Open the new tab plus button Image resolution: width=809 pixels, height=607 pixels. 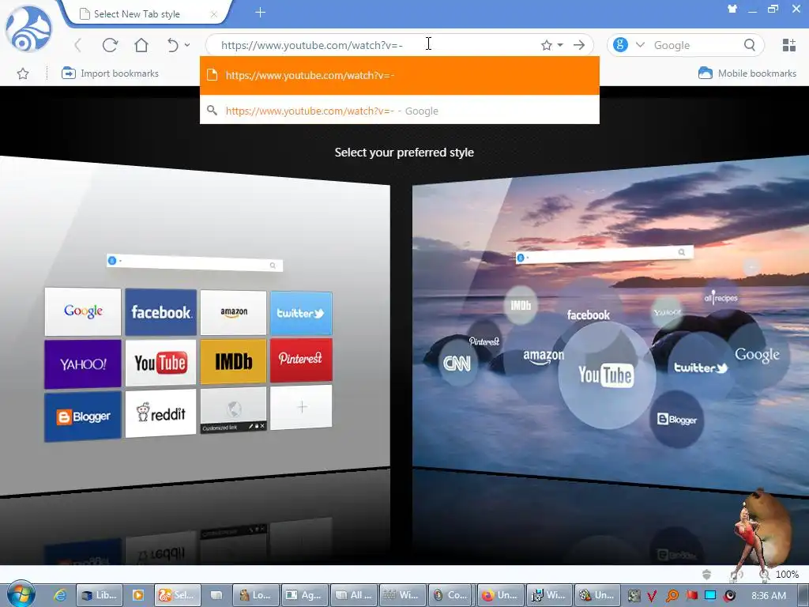point(261,13)
